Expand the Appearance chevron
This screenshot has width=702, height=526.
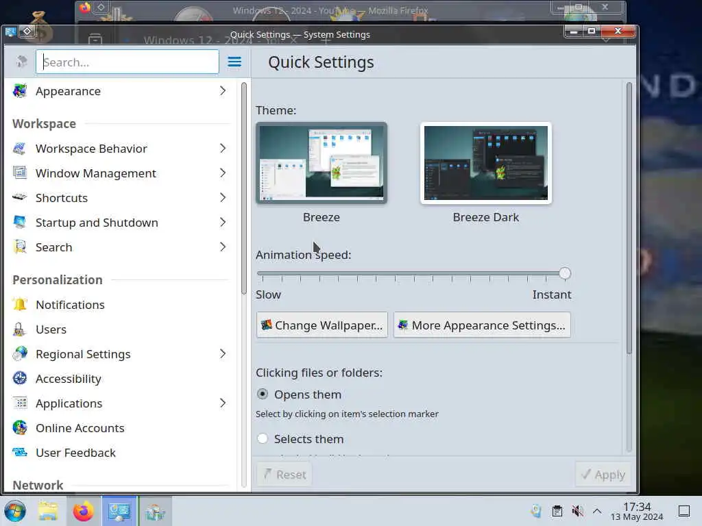pos(223,91)
